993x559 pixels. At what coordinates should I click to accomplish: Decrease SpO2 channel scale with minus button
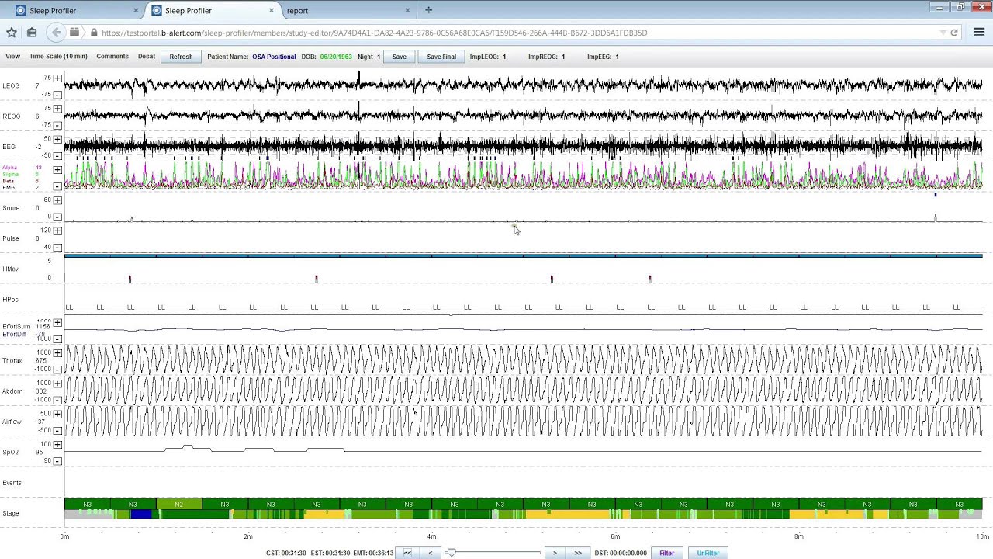(x=57, y=460)
